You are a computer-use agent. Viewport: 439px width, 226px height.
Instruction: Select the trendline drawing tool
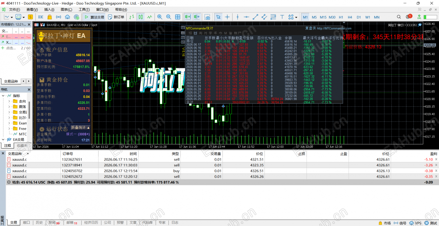pyautogui.click(x=255, y=17)
